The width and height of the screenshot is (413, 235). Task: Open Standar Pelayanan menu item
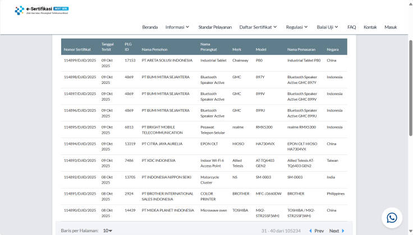215,27
